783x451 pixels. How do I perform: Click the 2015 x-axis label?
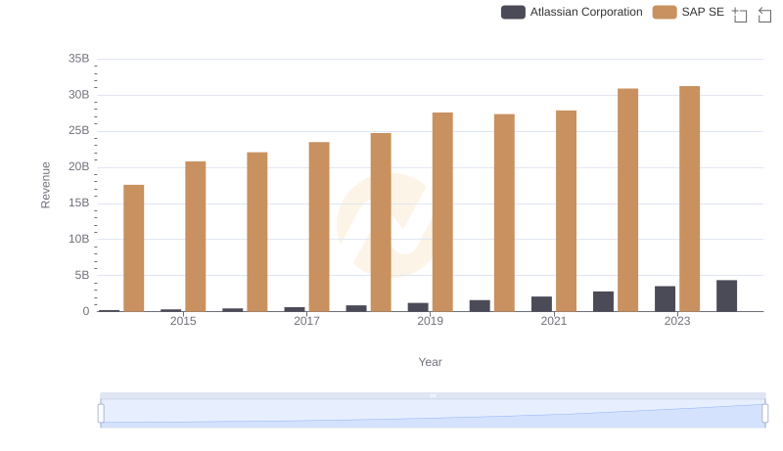pos(183,321)
